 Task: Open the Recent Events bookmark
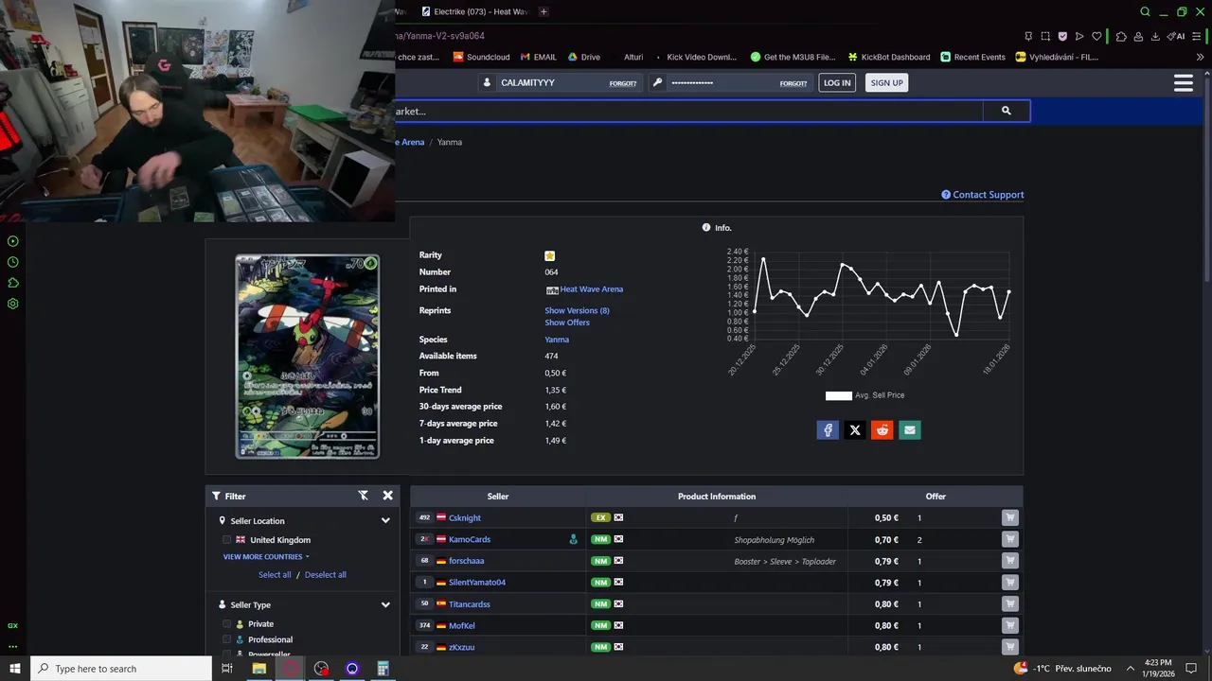(x=972, y=57)
